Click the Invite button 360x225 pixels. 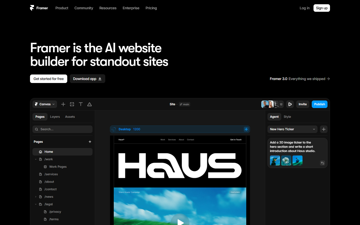pos(302,104)
